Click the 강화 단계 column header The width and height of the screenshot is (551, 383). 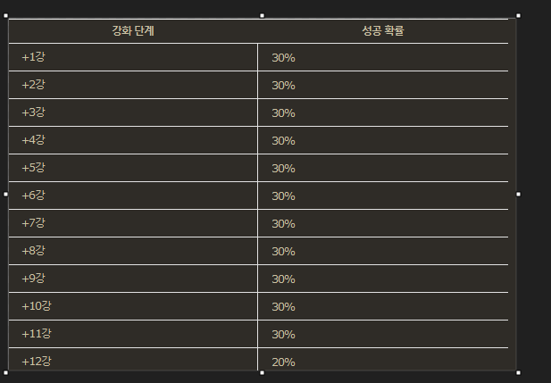point(133,31)
